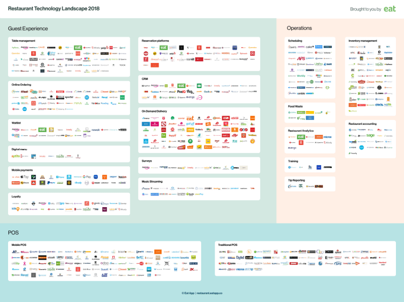Screen dimensions: 404x302
Task: Click the sage logo in Restaurant accounting
Action: point(370,135)
